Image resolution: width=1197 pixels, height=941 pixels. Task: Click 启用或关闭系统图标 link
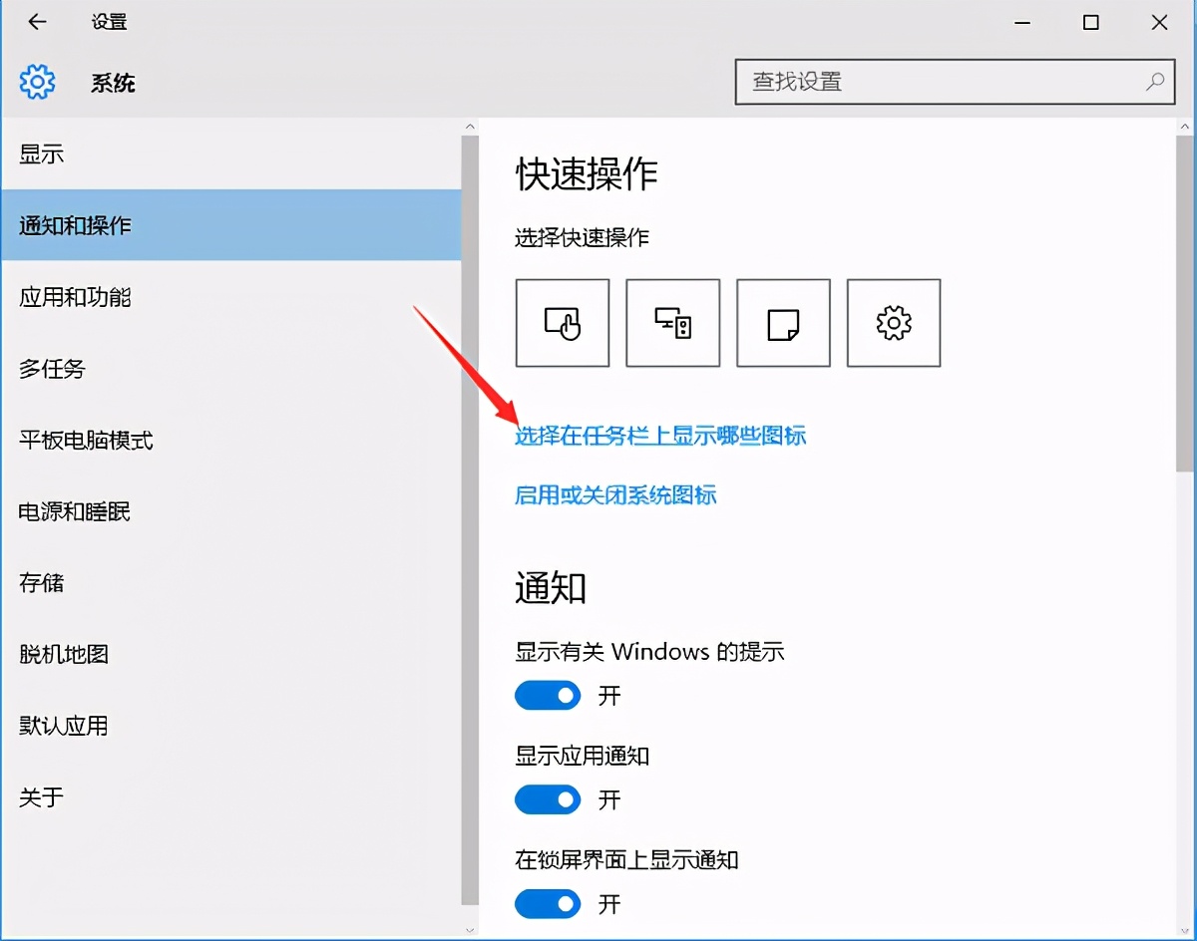pyautogui.click(x=615, y=495)
